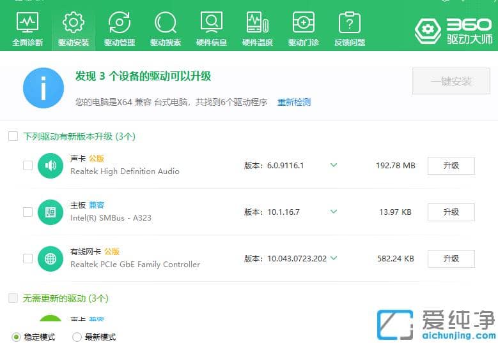Open 驱动搜索 driver search icon
The width and height of the screenshot is (498, 343).
[x=166, y=29]
